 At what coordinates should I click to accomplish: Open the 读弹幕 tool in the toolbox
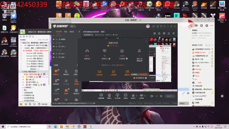76,82
